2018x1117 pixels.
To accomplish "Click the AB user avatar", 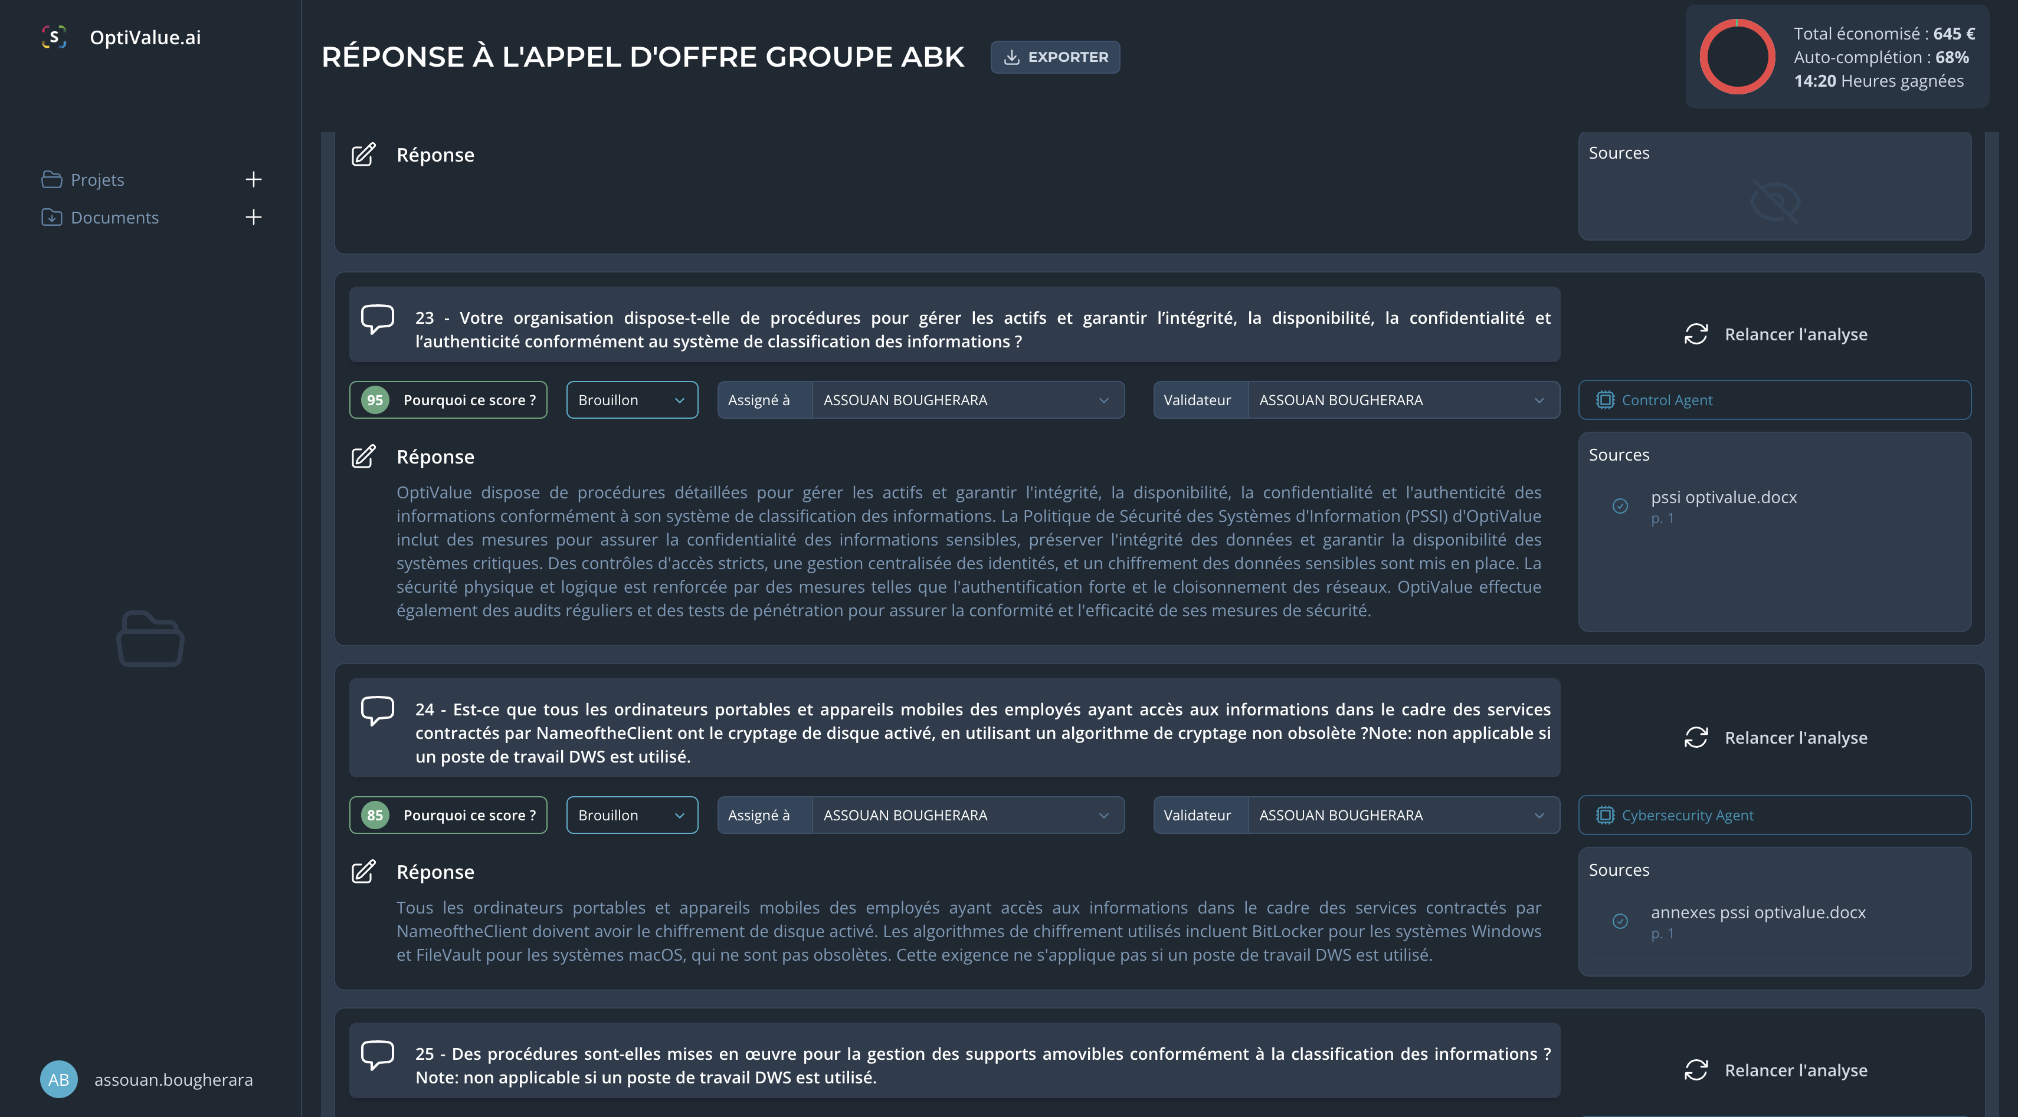I will point(59,1079).
